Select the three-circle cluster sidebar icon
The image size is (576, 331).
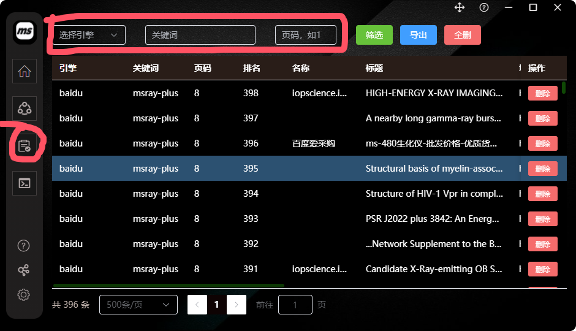pyautogui.click(x=25, y=108)
